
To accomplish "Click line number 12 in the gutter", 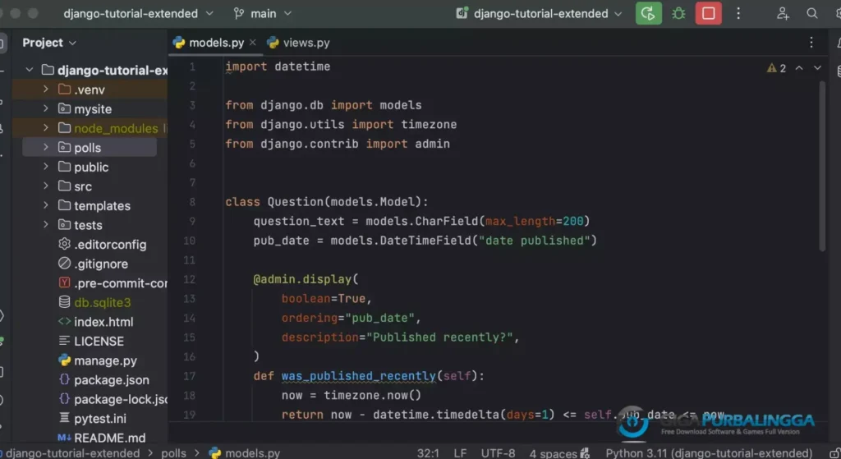I will 190,279.
